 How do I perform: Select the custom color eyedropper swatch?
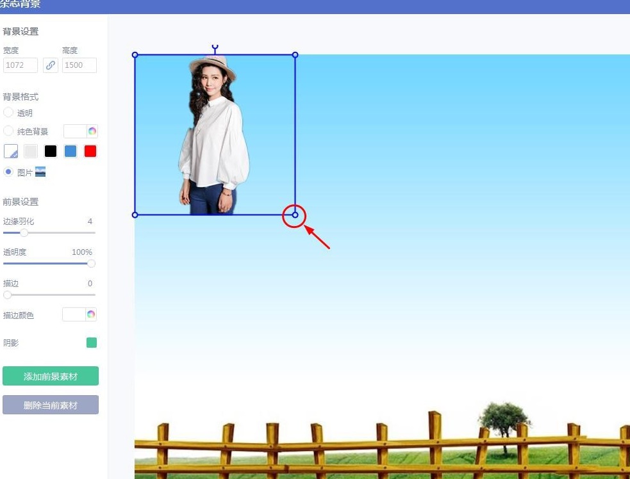[11, 151]
